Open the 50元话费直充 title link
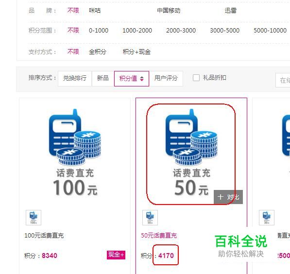This screenshot has width=290, height=274. point(159,236)
